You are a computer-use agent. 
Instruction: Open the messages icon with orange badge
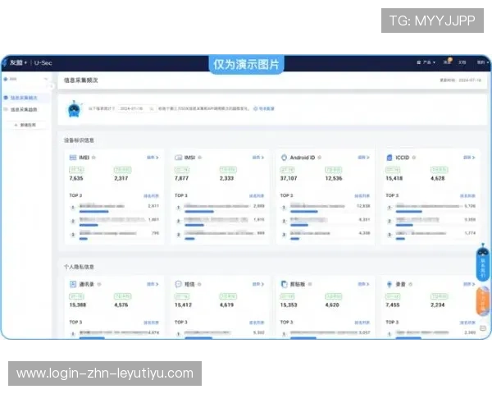[448, 61]
